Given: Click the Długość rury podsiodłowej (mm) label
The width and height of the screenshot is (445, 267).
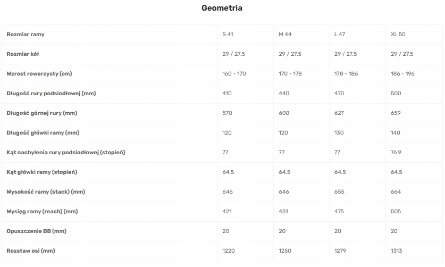Looking at the screenshot, I should (x=51, y=94).
